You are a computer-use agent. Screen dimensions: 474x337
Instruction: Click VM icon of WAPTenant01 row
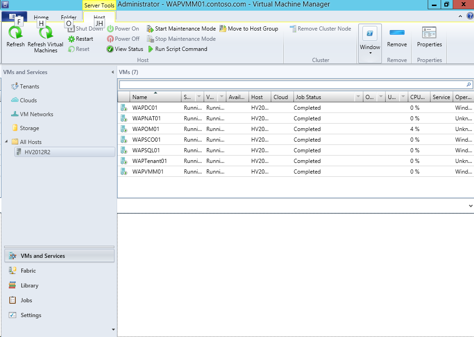point(124,161)
